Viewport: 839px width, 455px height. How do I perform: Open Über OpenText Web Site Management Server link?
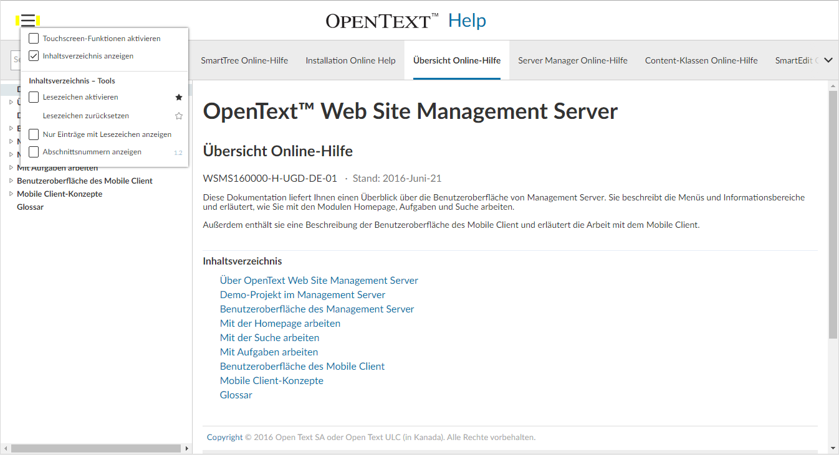point(319,281)
